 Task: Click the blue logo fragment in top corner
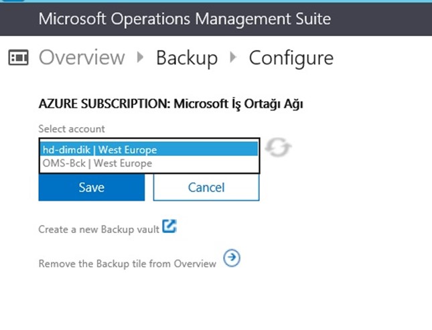point(13,1)
